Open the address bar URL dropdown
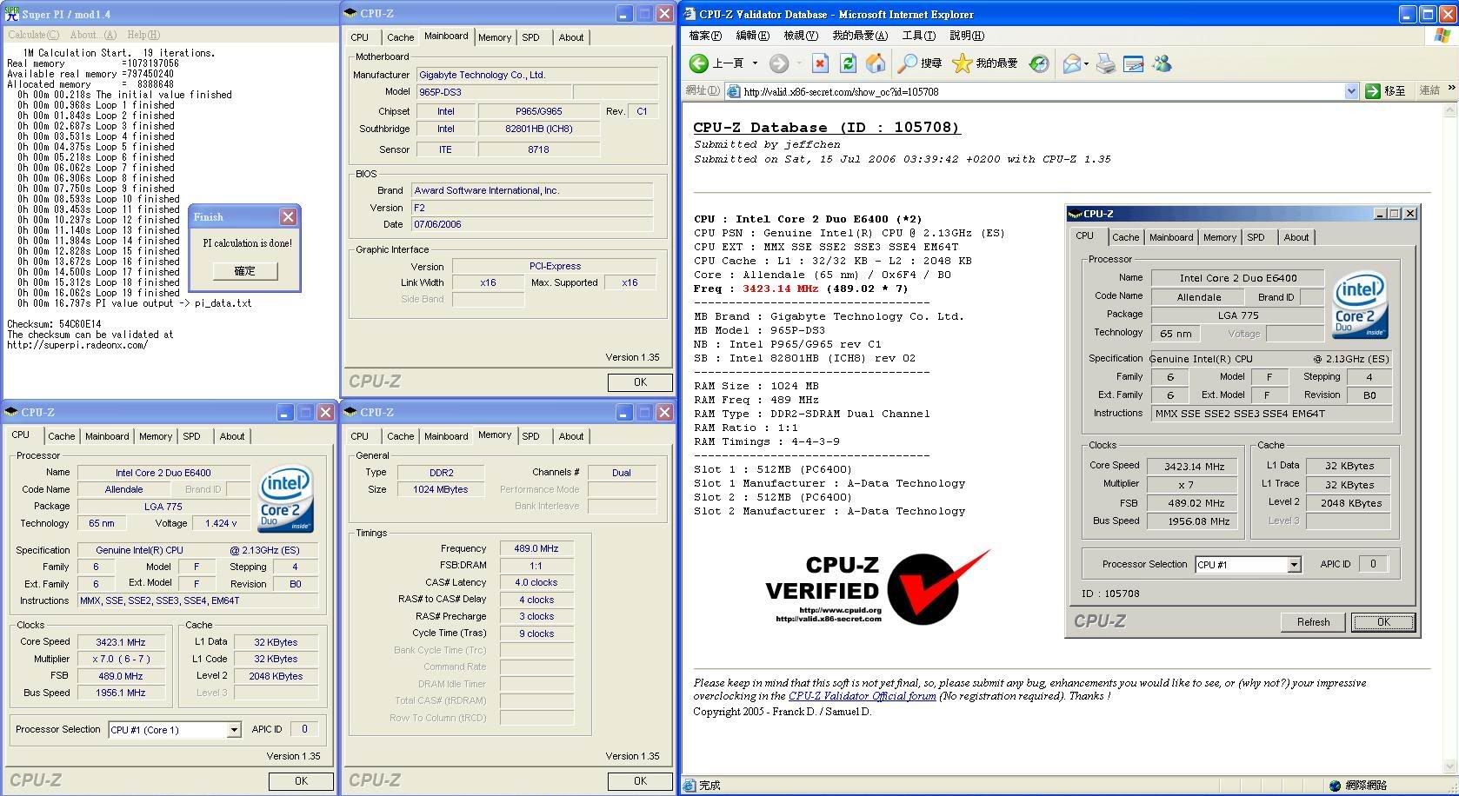Viewport: 1459px width, 796px height. [1350, 91]
